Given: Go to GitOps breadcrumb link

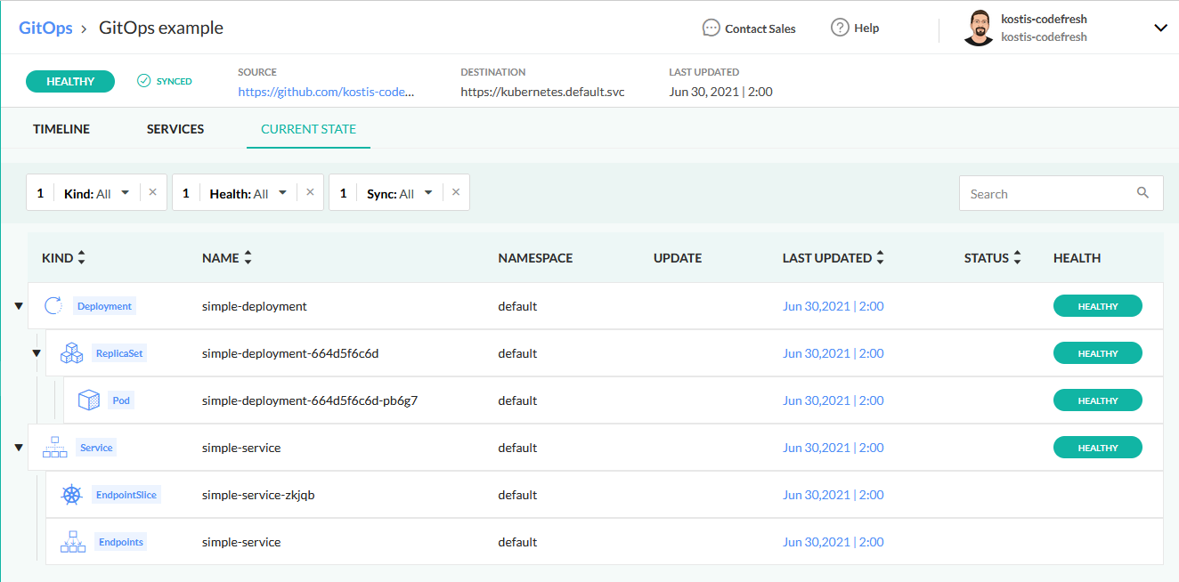Looking at the screenshot, I should pyautogui.click(x=45, y=28).
